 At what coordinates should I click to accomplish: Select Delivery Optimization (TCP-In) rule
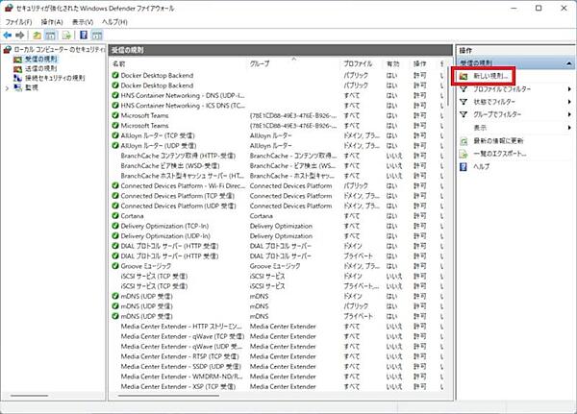tap(164, 226)
